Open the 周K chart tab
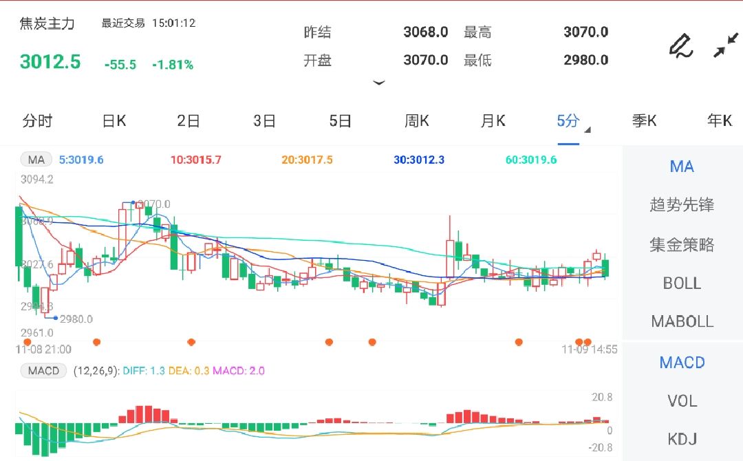The width and height of the screenshot is (743, 461). 416,121
